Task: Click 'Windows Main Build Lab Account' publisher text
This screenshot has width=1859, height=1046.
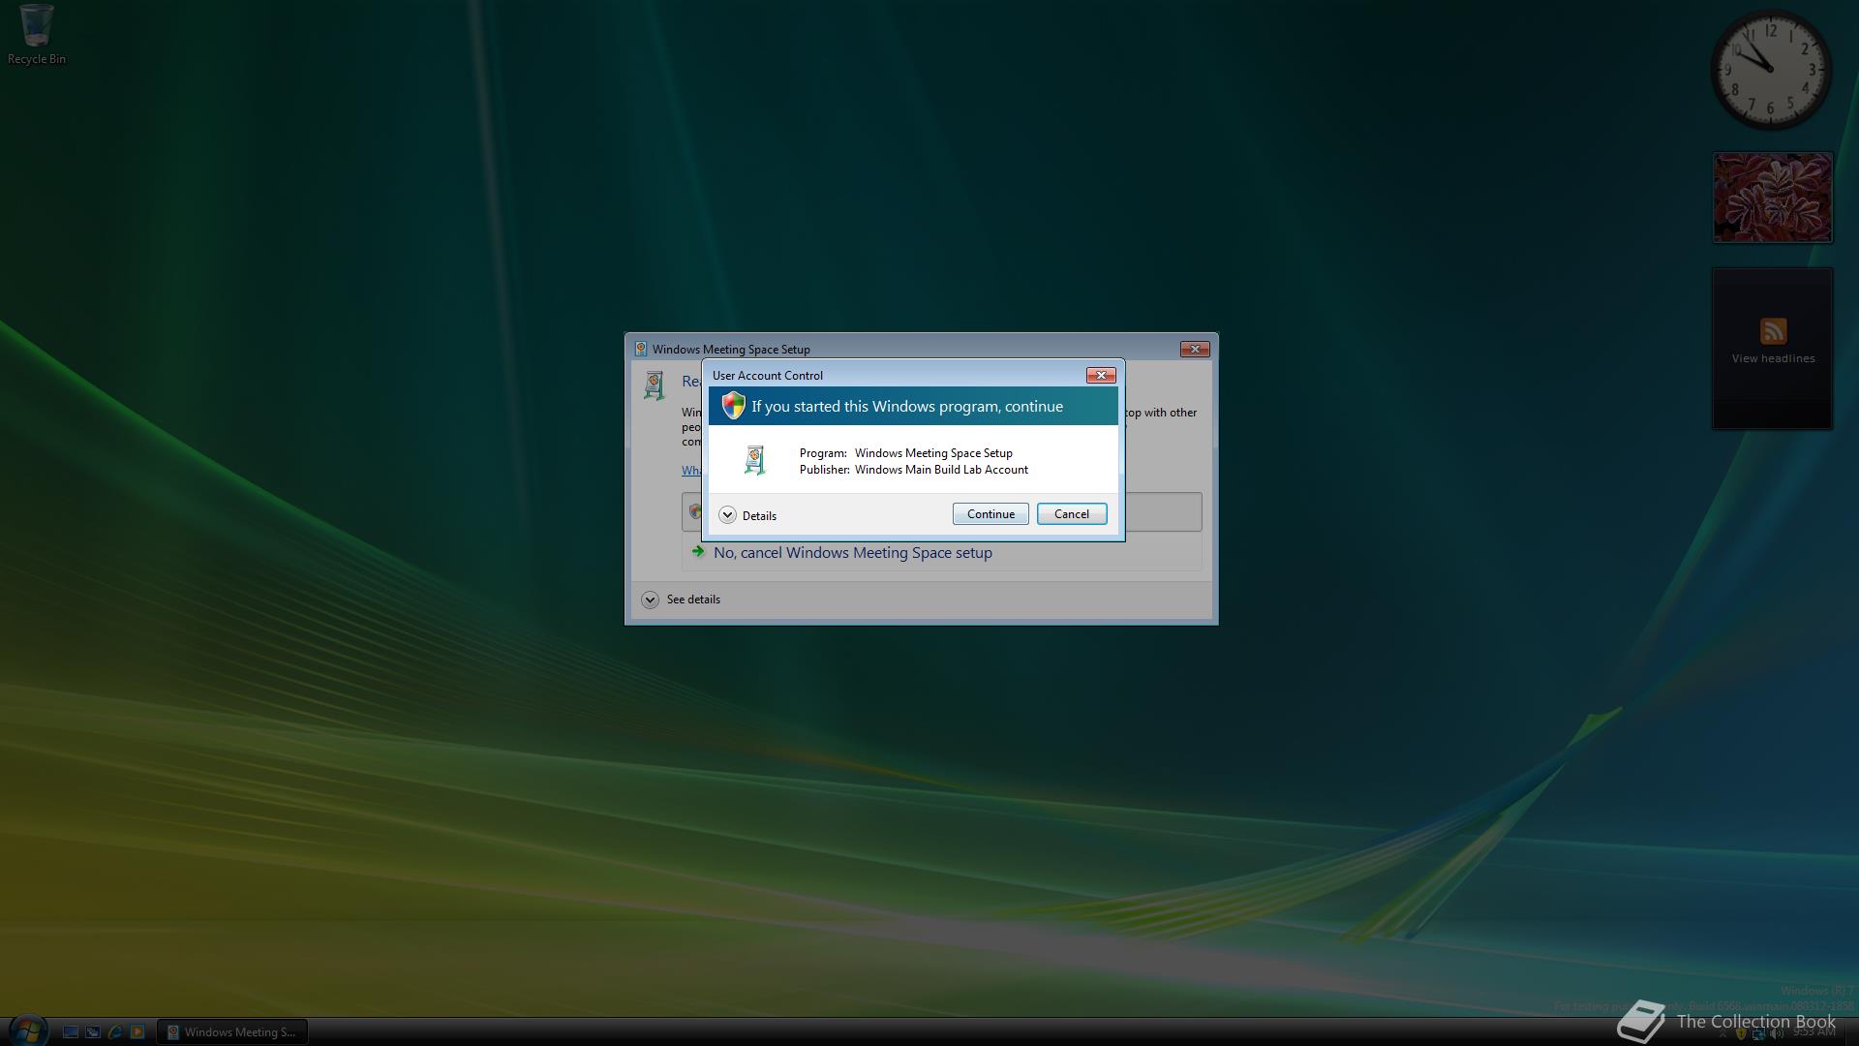Action: [x=941, y=470]
